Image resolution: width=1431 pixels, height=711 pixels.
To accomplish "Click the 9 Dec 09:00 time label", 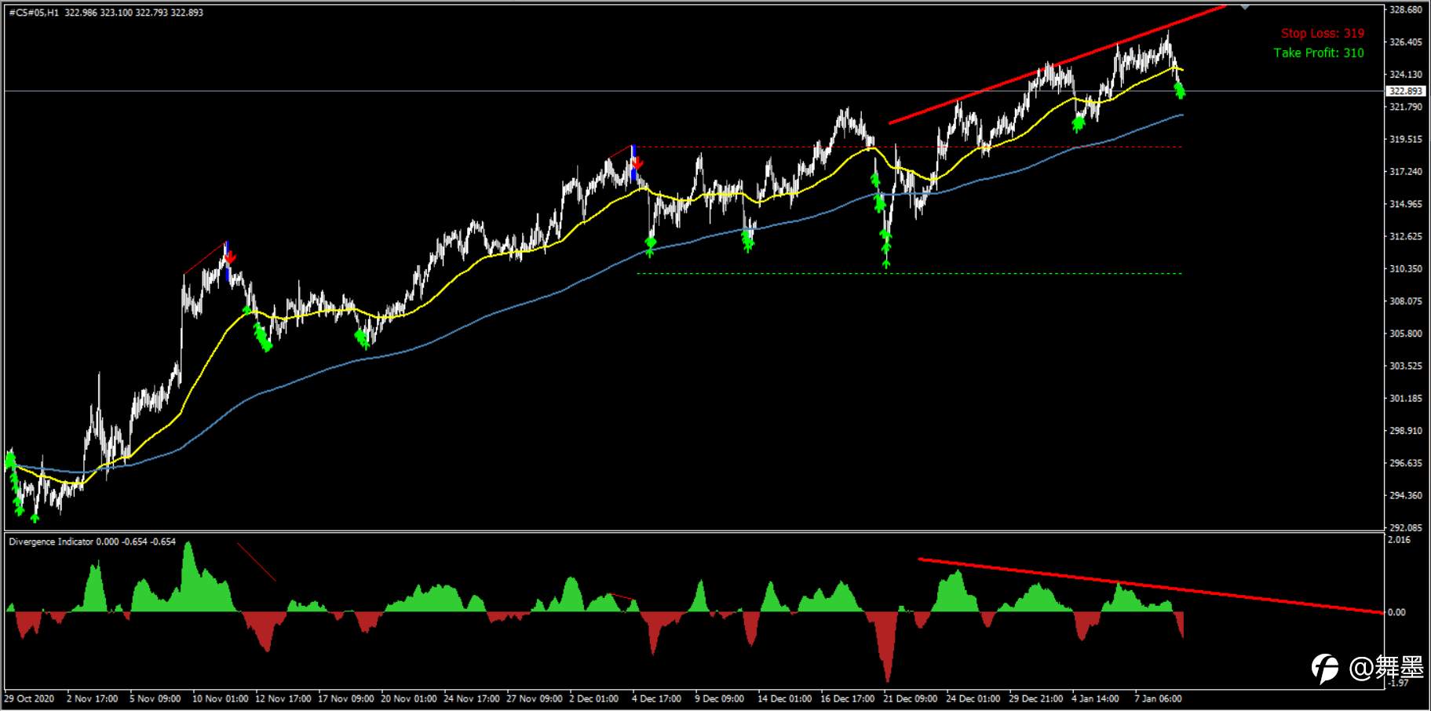I will [719, 698].
